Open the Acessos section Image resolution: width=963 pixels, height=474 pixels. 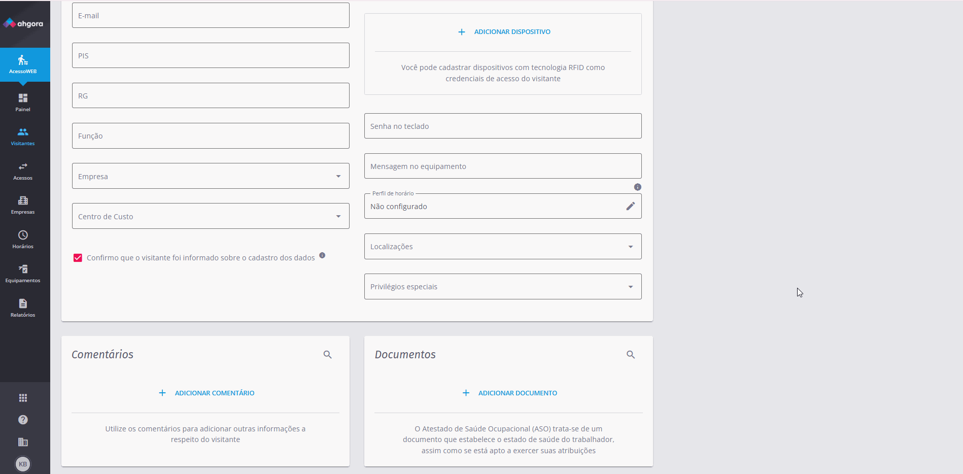click(23, 171)
